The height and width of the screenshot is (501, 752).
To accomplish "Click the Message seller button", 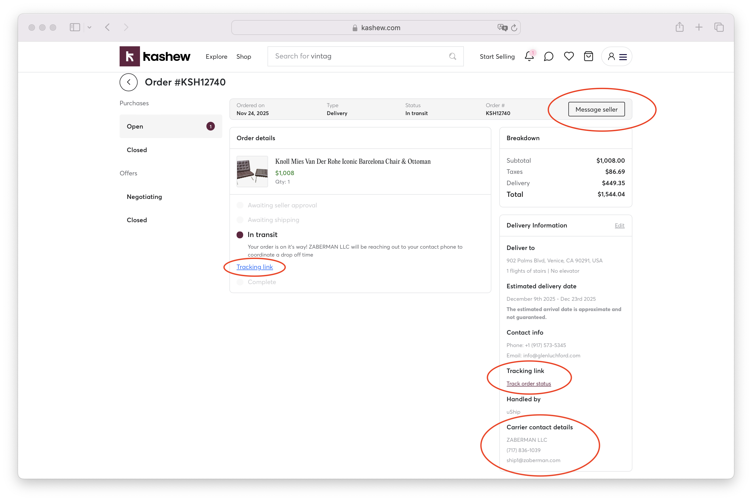I will (596, 109).
